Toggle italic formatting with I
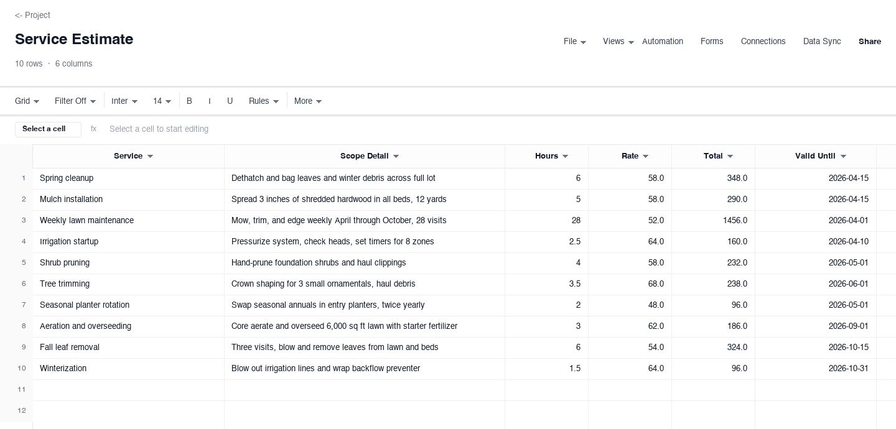Screen dimensions: 896x429 [210, 101]
